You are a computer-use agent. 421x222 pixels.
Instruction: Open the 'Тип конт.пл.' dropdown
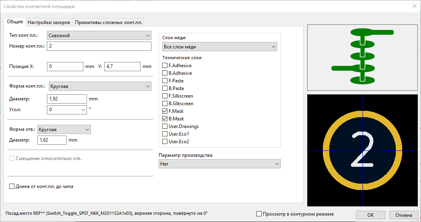coord(99,36)
